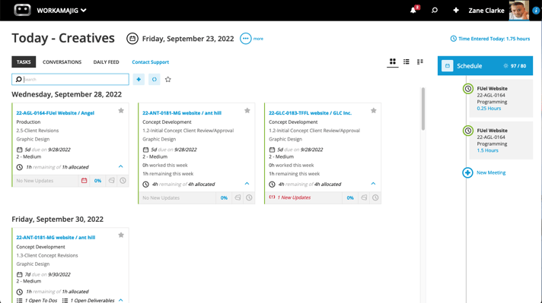This screenshot has width=542, height=303.
Task: Open time clock on TFFL website card
Action: 375,198
